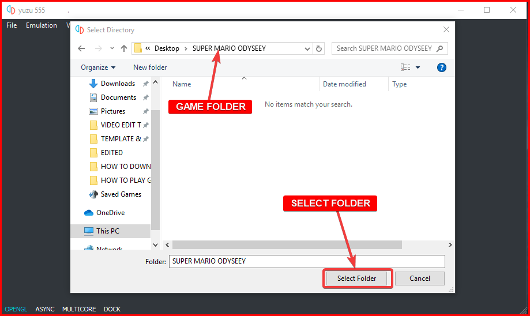The width and height of the screenshot is (530, 316).
Task: Open the recent locations dropdown arrow
Action: coord(112,48)
